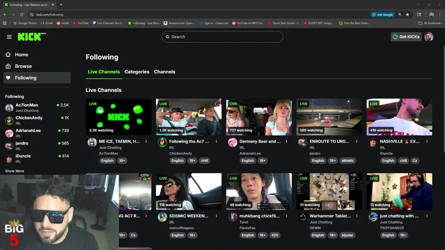The width and height of the screenshot is (445, 250).
Task: Expand sidebar list with Show More
Action: click(x=15, y=171)
